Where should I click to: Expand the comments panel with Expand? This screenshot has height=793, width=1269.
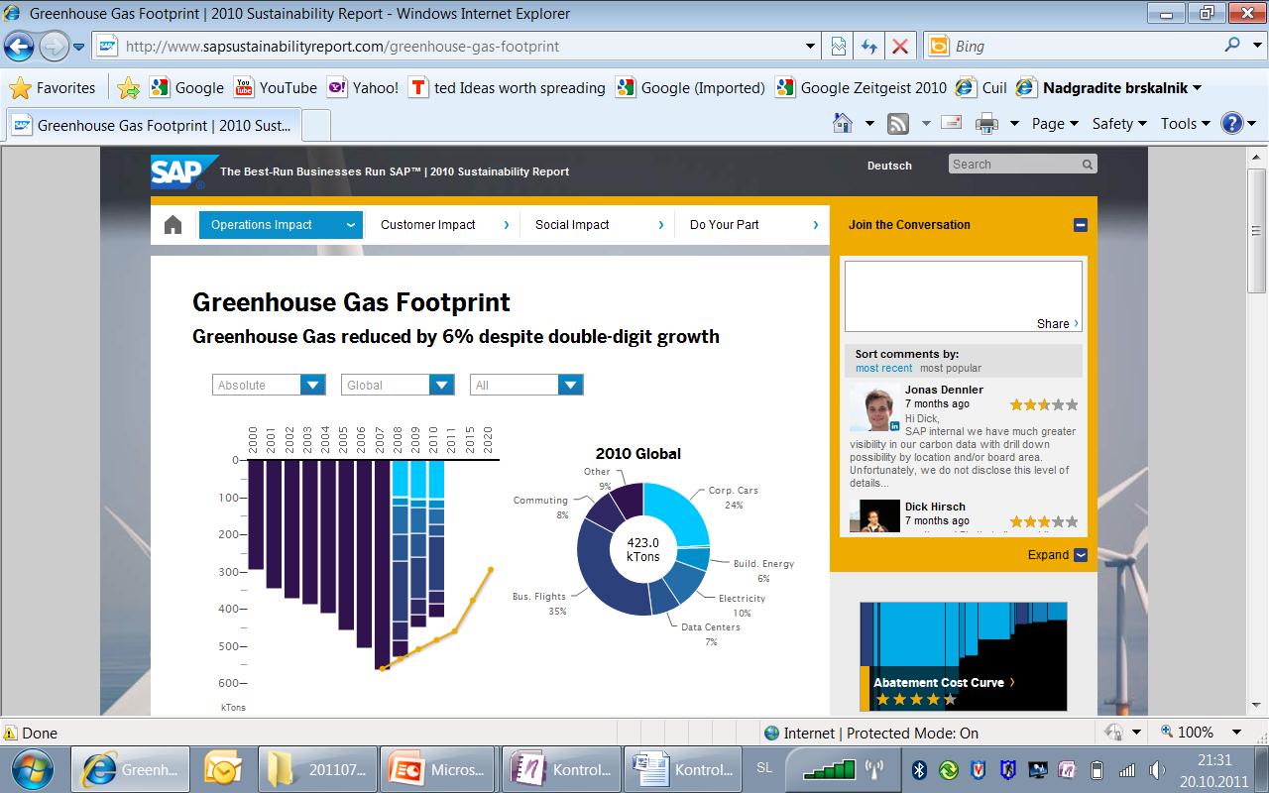[1057, 555]
